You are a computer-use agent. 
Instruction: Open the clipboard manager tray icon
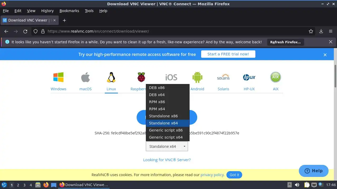tap(307, 185)
